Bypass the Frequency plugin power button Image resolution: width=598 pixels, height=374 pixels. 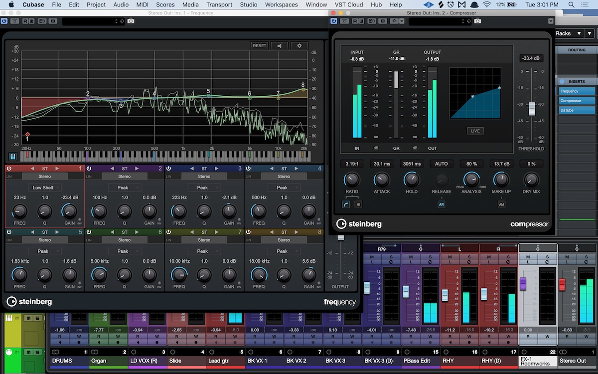(x=4, y=21)
